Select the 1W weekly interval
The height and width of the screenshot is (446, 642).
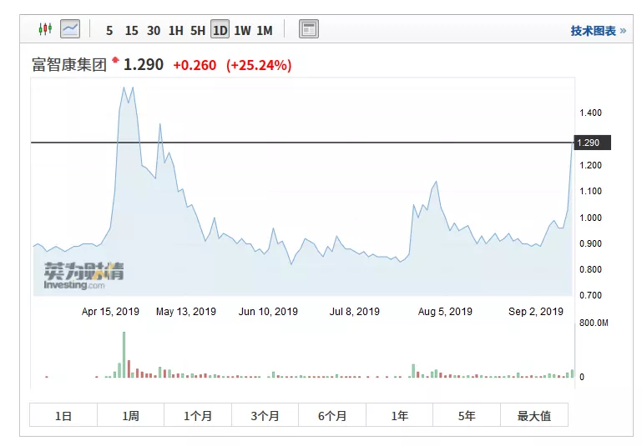[242, 31]
